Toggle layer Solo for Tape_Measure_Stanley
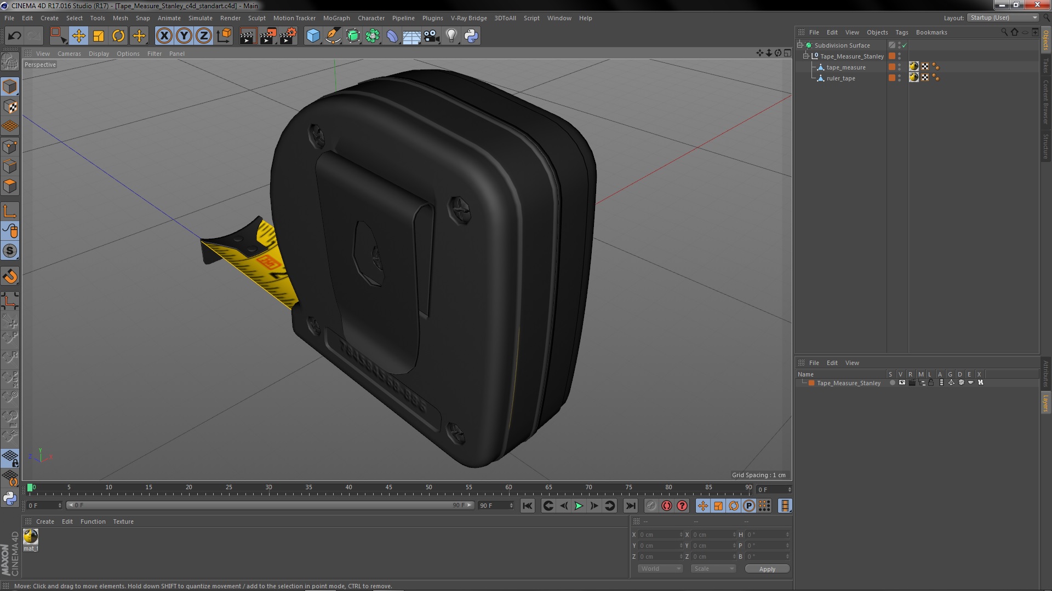Viewport: 1052px width, 591px height. click(x=892, y=383)
